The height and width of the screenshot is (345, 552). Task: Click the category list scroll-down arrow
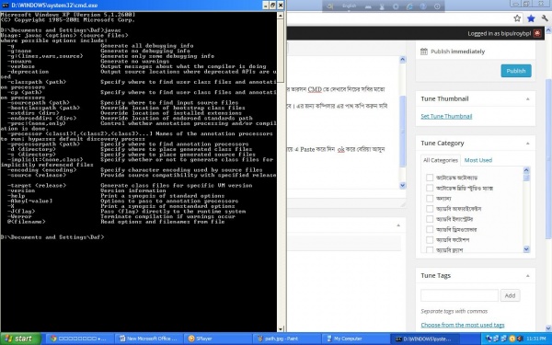click(526, 249)
